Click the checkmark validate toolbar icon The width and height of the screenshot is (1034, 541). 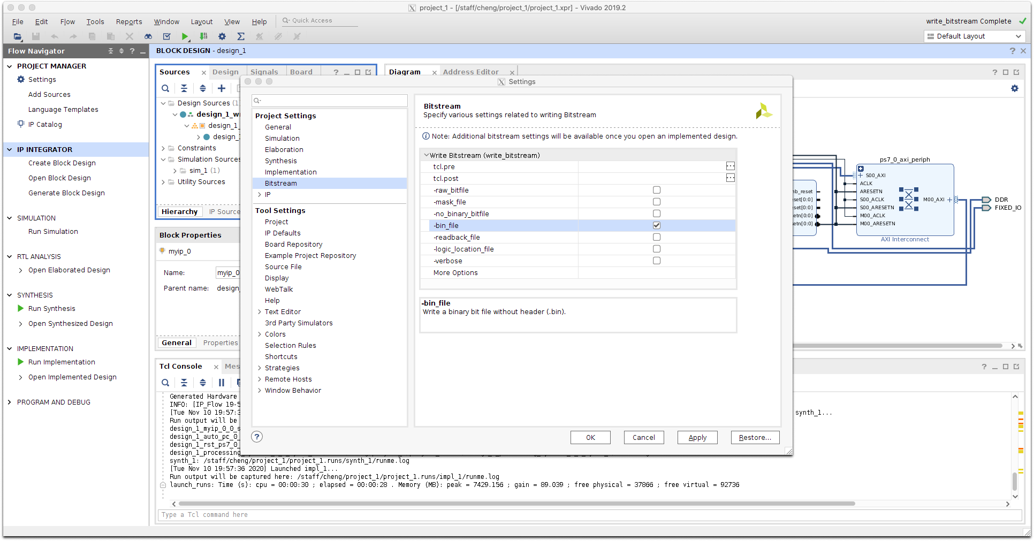pyautogui.click(x=166, y=36)
